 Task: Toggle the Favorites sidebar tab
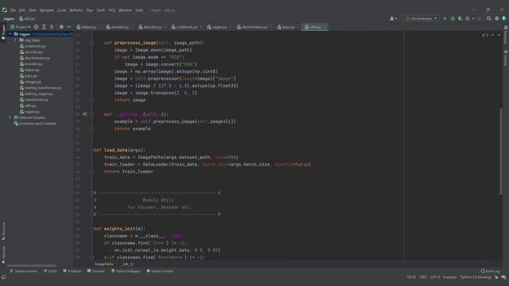pos(3,254)
